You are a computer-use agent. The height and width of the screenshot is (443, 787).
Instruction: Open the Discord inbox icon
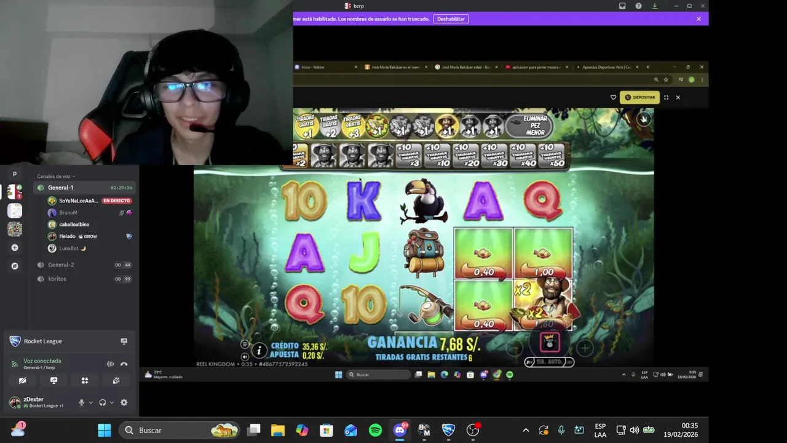tap(622, 6)
